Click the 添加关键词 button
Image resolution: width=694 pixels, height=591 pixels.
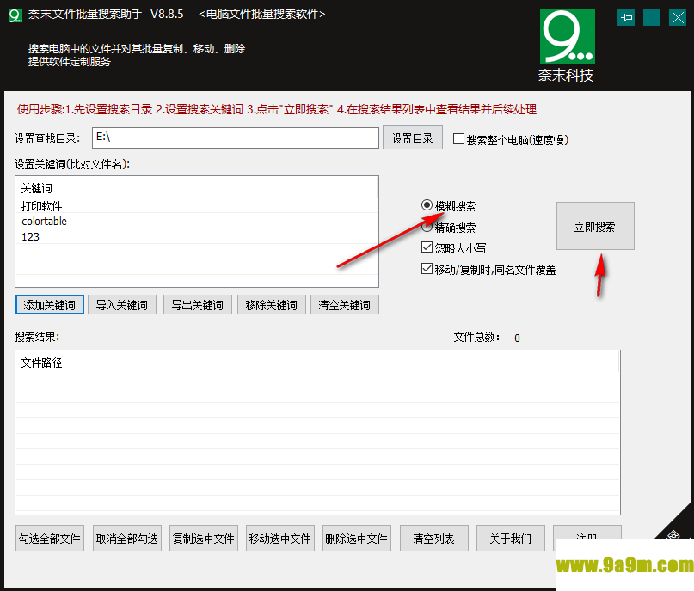[x=50, y=305]
